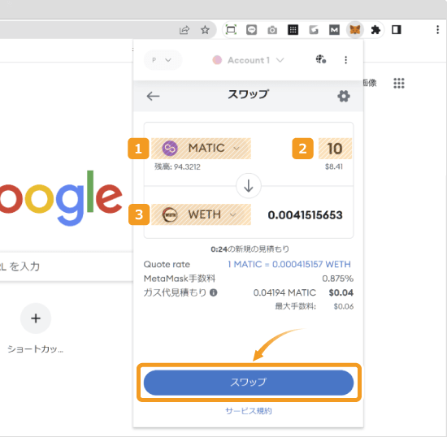Click the 0.0041515653 WETH amount
Image resolution: width=447 pixels, height=437 pixels.
pos(305,215)
